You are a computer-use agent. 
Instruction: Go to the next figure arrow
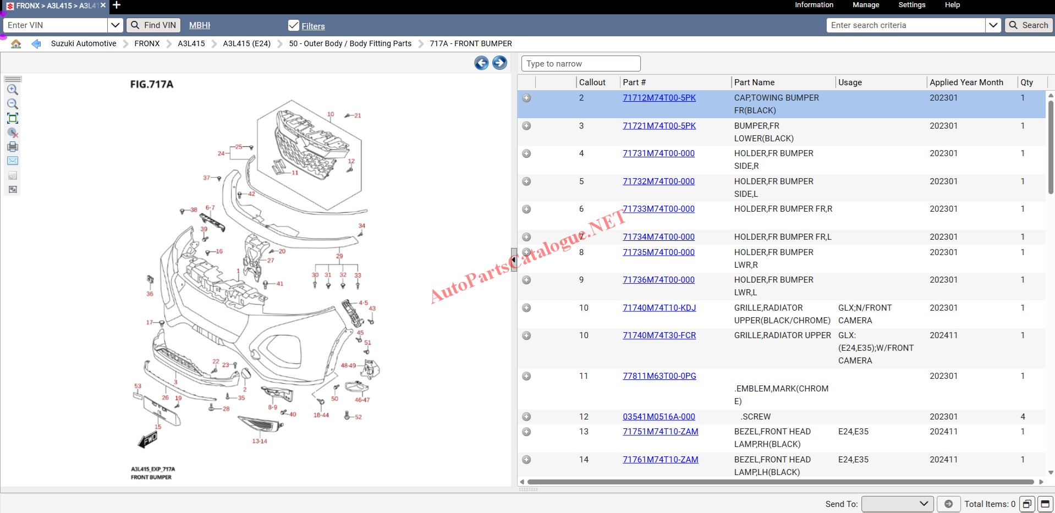499,63
